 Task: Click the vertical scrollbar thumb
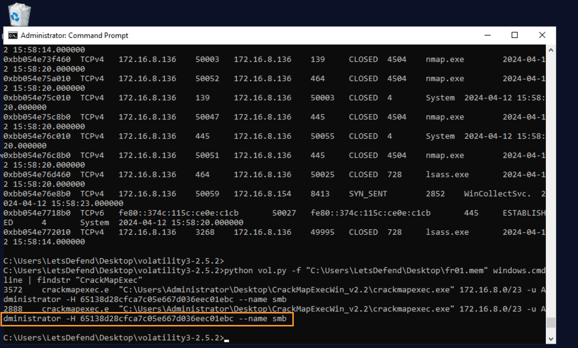[551, 322]
